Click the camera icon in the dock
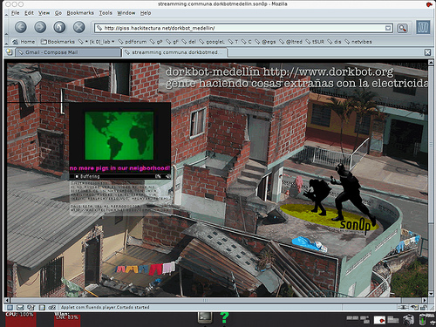Image resolution: width=436 pixels, height=327 pixels. pos(408,320)
